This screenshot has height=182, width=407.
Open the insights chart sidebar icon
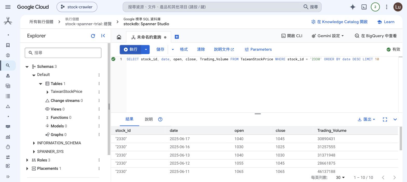point(8,137)
